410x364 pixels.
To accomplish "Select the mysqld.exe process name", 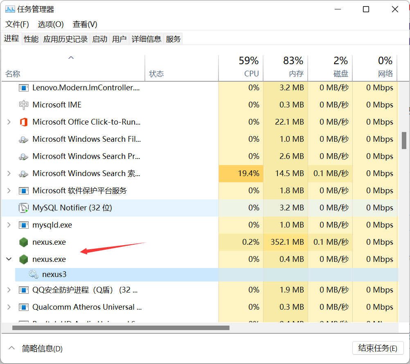I will (x=52, y=225).
